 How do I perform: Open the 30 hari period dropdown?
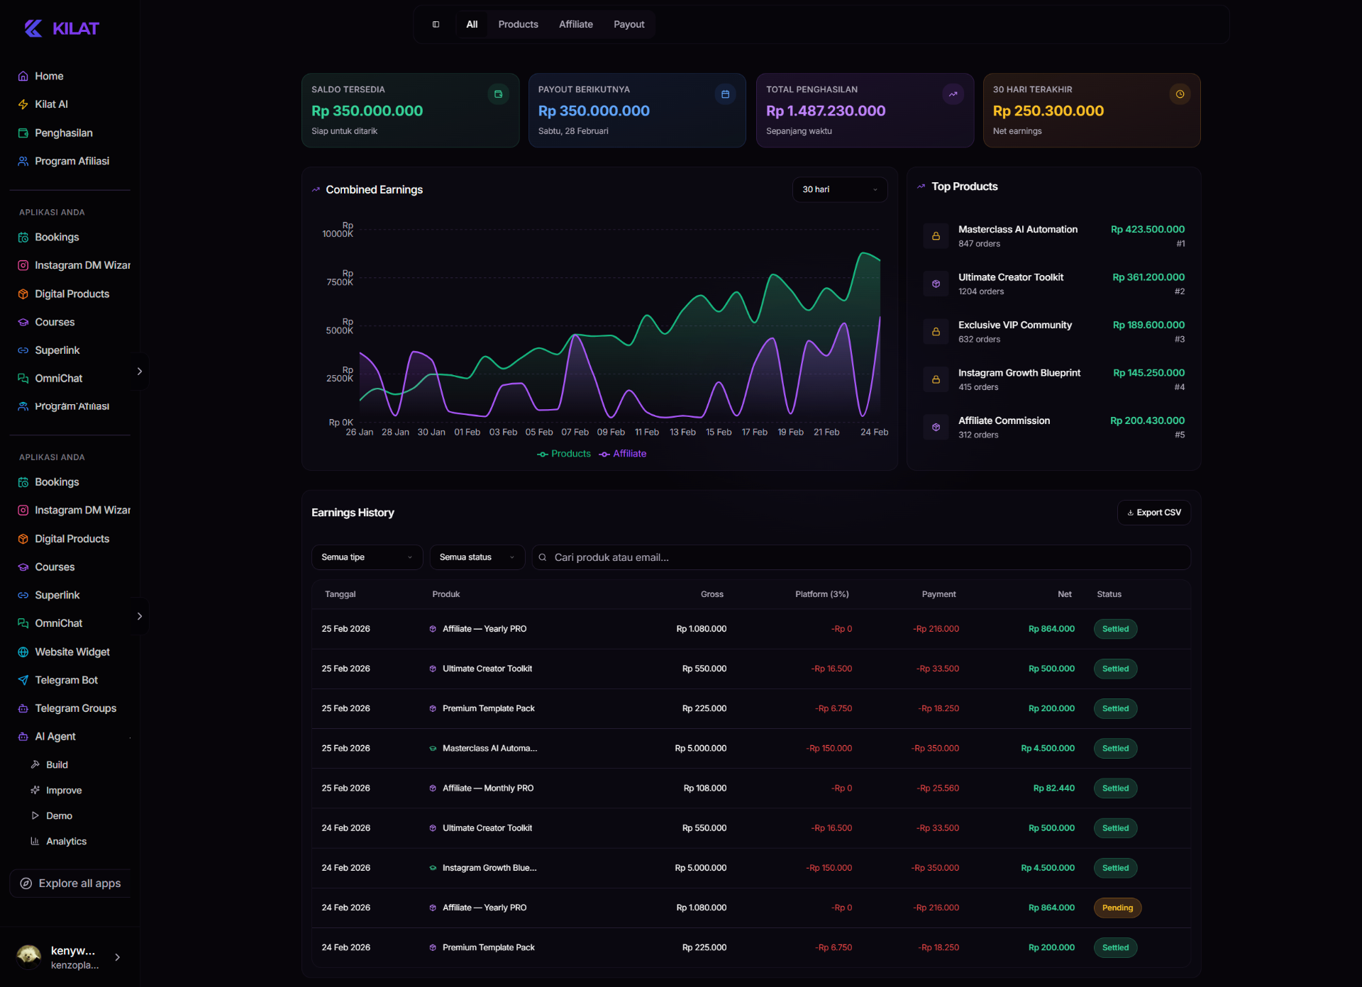pos(839,189)
